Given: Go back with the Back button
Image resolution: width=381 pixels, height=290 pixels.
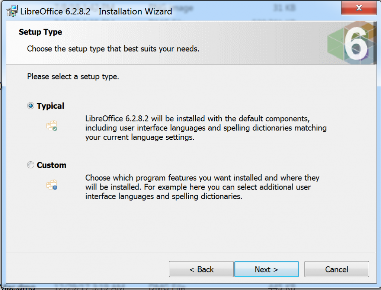Looking at the screenshot, I should point(201,269).
